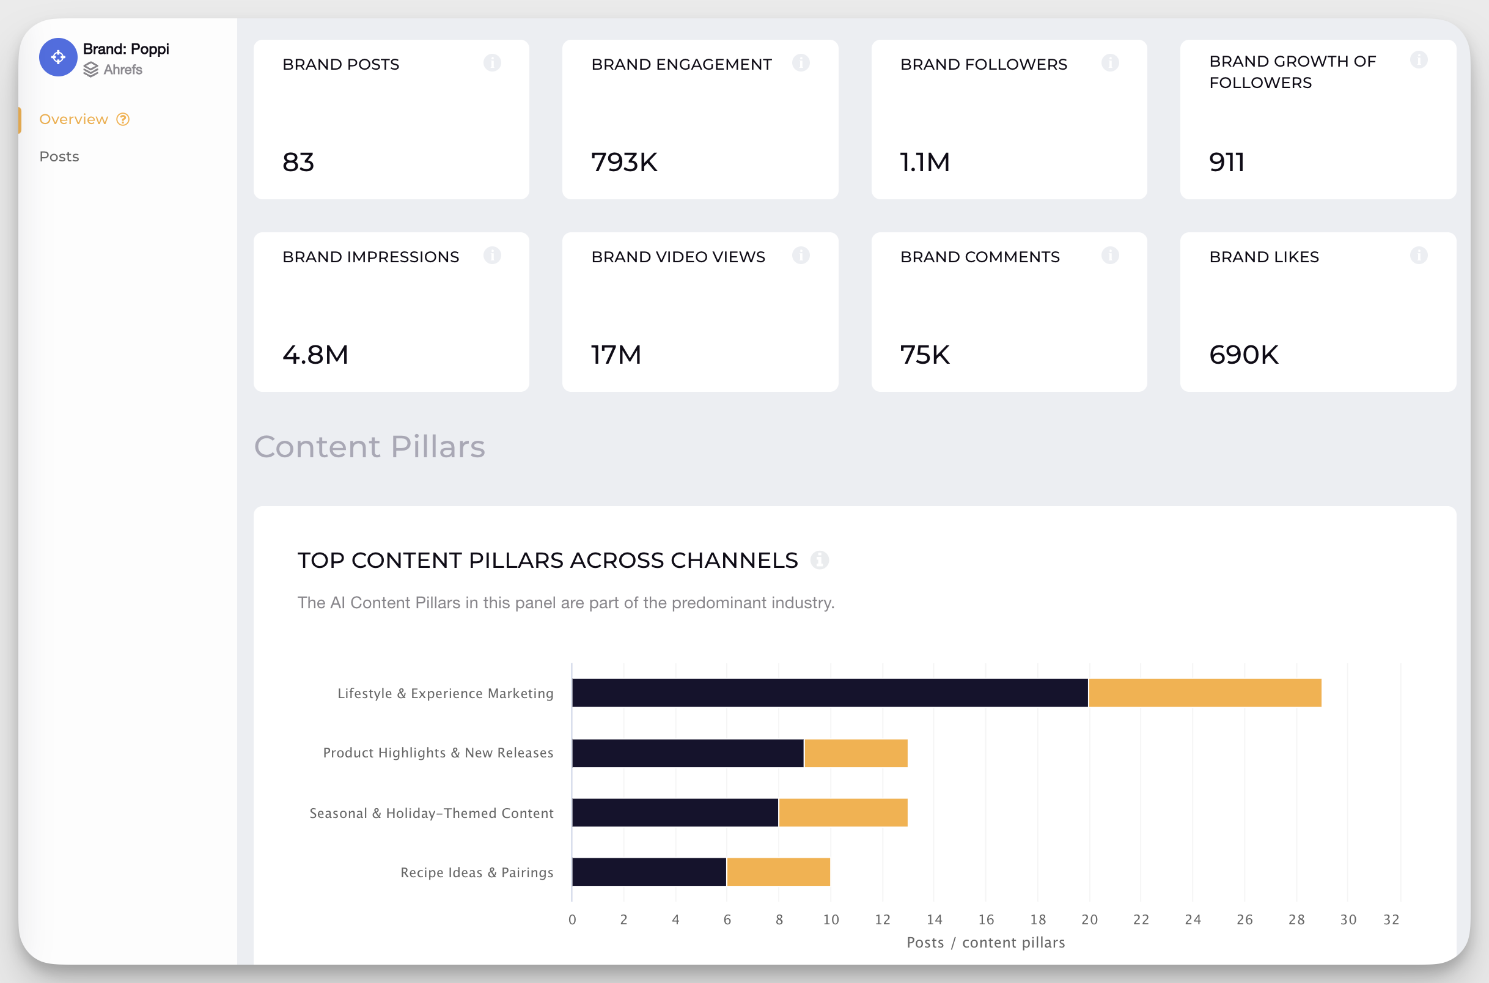This screenshot has width=1489, height=983.
Task: Click the Brand: Poppi title
Action: pyautogui.click(x=126, y=49)
